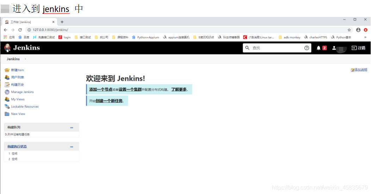The height and width of the screenshot is (194, 371).
Task: Open the appium连接真机 bookmark
Action: (x=176, y=37)
